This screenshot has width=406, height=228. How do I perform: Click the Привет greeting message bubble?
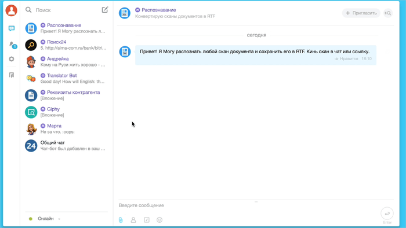[x=256, y=55]
